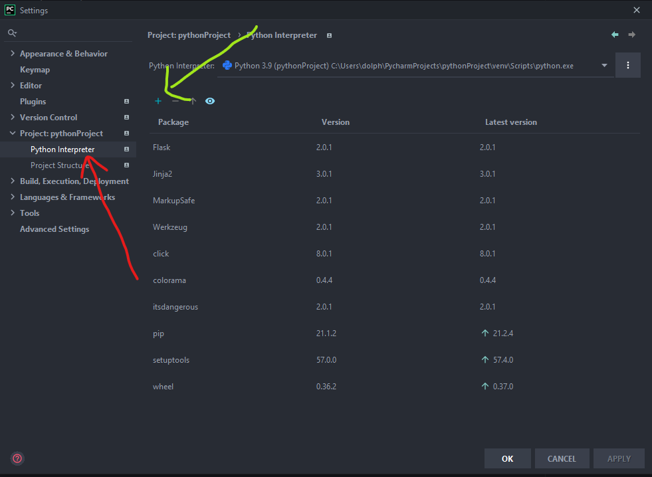This screenshot has width=652, height=477.
Task: Click the 0.4.4 installed version of colorama
Action: [x=324, y=280]
